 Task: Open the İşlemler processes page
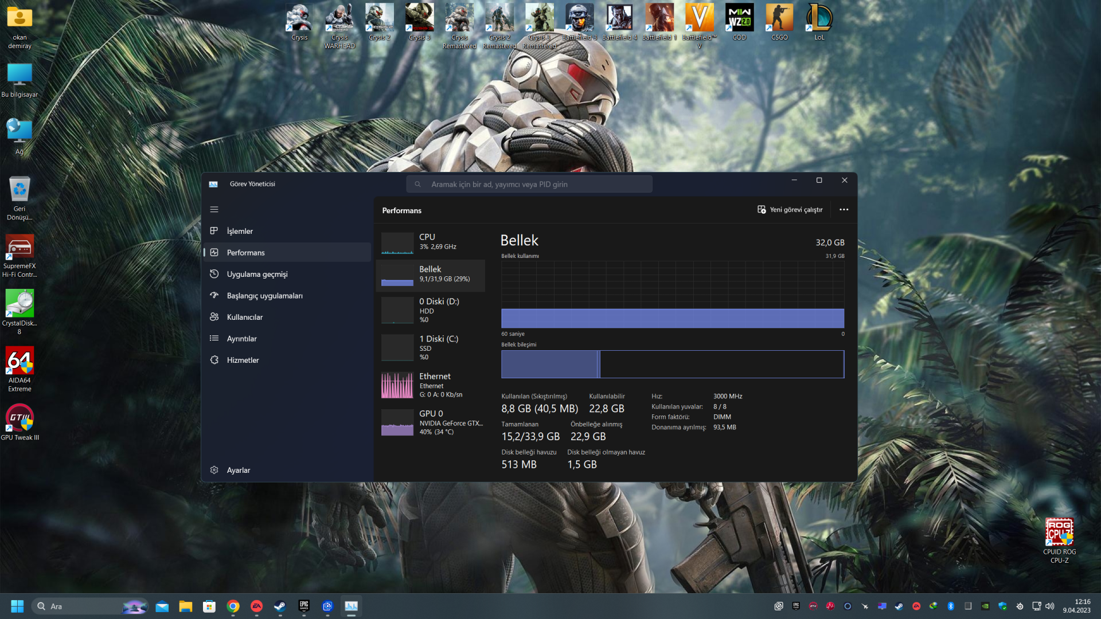[x=240, y=231]
